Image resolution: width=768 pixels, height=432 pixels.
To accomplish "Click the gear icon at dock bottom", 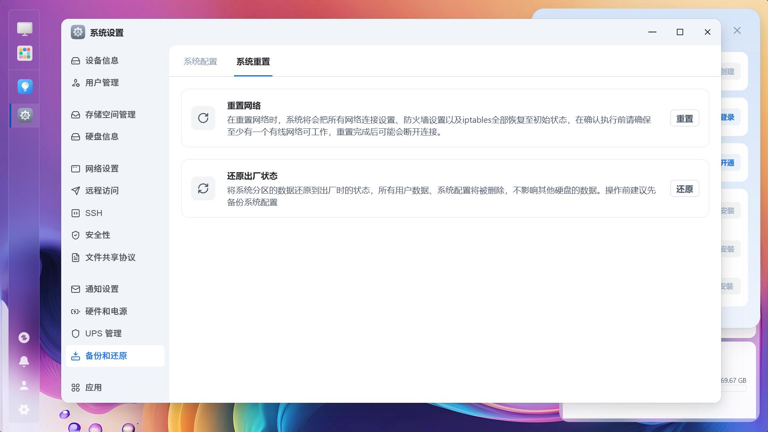I will [x=24, y=409].
